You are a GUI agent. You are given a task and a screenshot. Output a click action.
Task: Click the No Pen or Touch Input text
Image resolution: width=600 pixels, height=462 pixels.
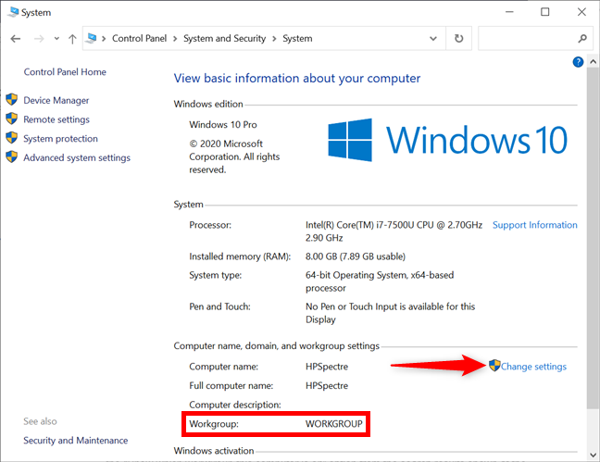391,313
